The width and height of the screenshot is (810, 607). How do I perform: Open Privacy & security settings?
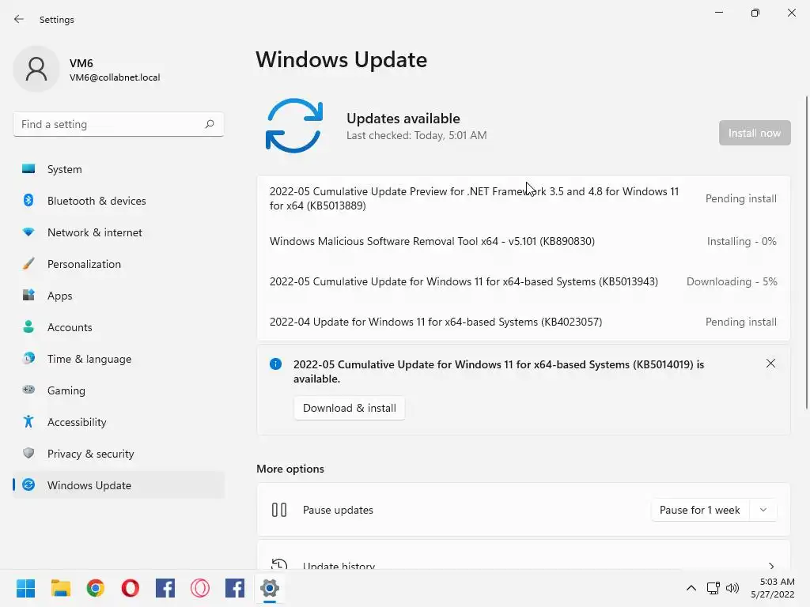(x=119, y=454)
